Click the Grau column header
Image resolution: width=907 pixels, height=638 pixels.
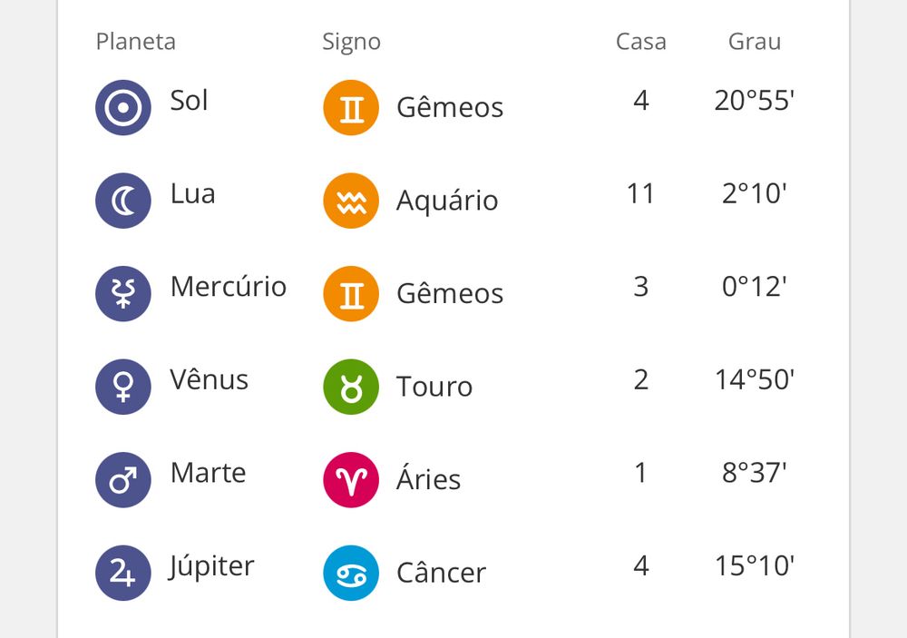754,42
